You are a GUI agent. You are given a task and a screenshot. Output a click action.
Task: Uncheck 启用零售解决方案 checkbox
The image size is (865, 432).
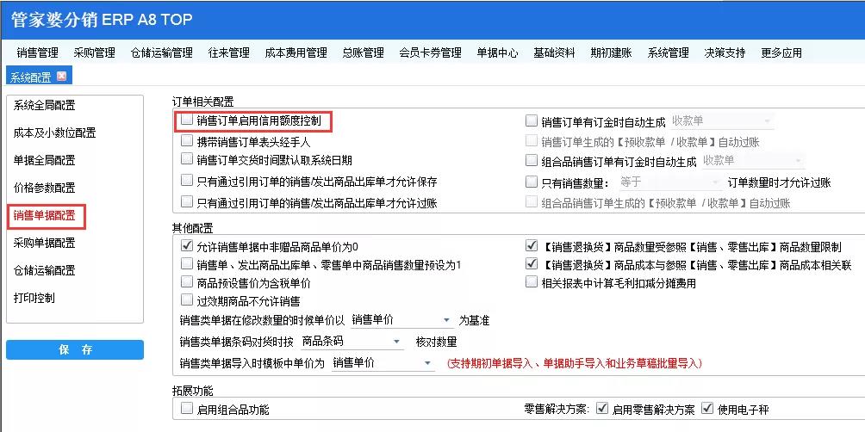pyautogui.click(x=602, y=409)
